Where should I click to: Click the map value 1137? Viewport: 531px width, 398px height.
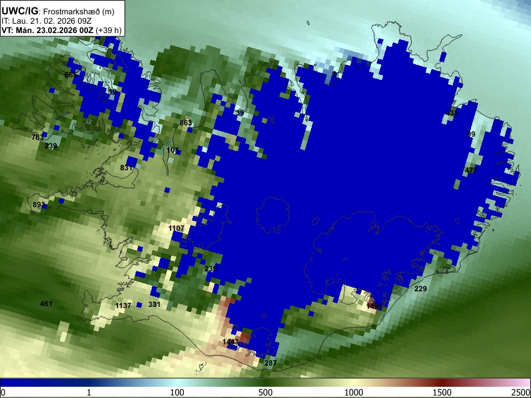(123, 306)
